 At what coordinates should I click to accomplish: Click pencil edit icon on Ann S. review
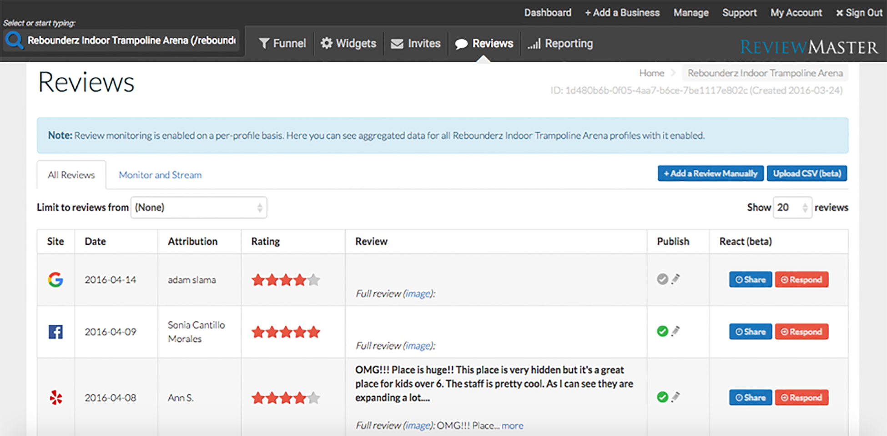tap(676, 397)
